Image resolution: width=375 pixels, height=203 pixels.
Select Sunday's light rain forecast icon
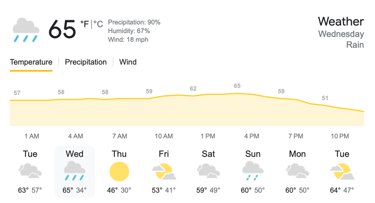[253, 171]
